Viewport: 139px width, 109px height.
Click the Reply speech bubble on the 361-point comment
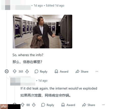tap(36, 71)
